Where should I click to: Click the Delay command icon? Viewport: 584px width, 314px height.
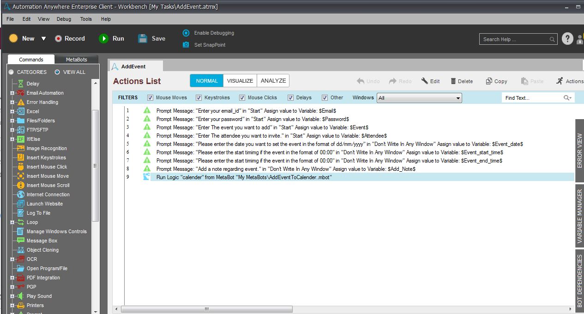point(21,84)
